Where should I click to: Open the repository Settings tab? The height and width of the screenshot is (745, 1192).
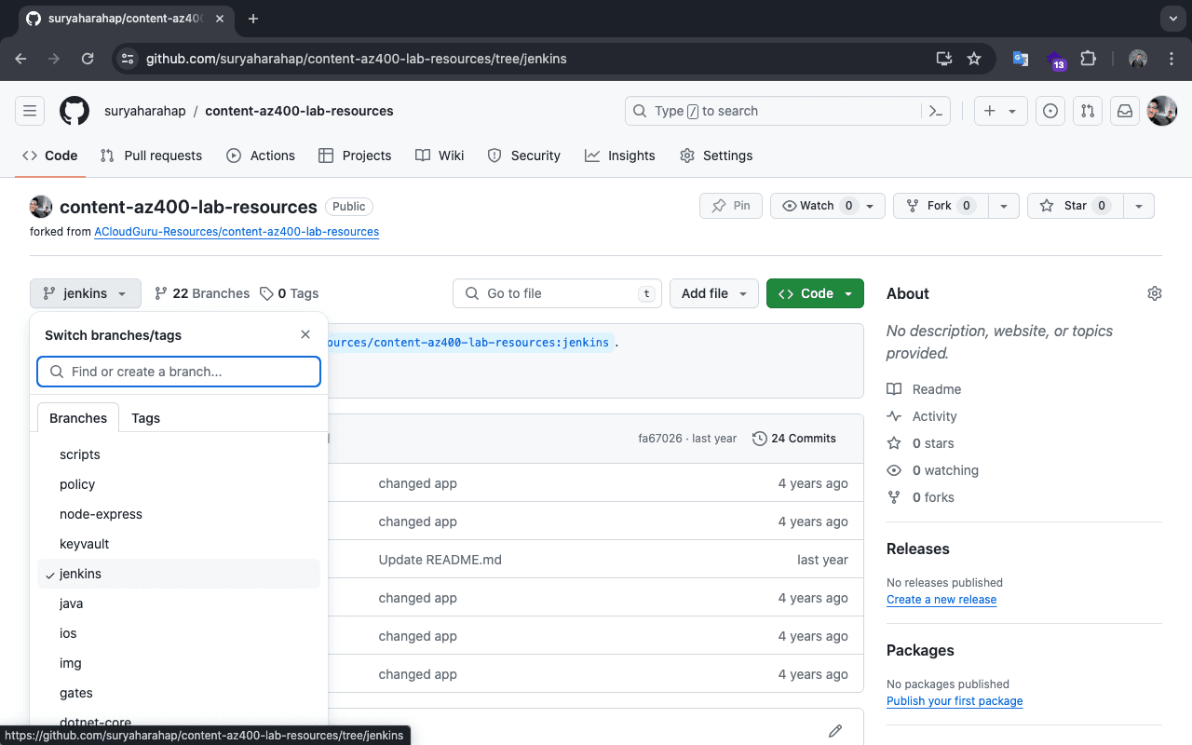pyautogui.click(x=716, y=156)
